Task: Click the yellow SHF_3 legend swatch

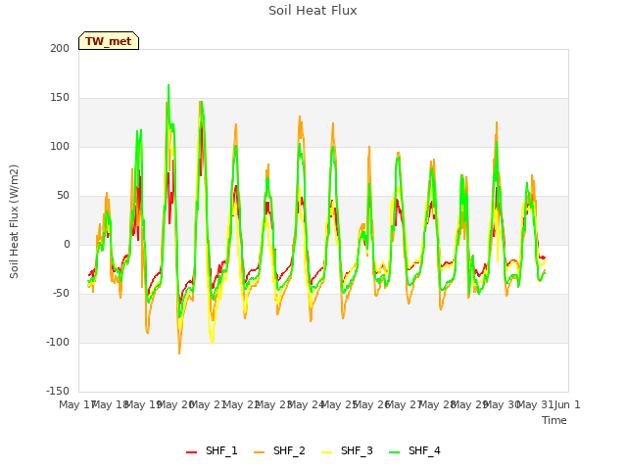Action: tap(326, 451)
